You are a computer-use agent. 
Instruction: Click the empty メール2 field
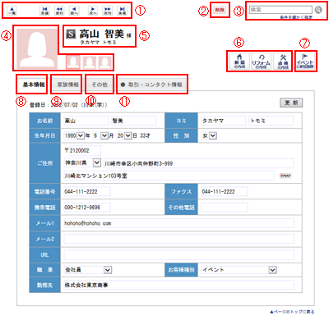(178, 239)
